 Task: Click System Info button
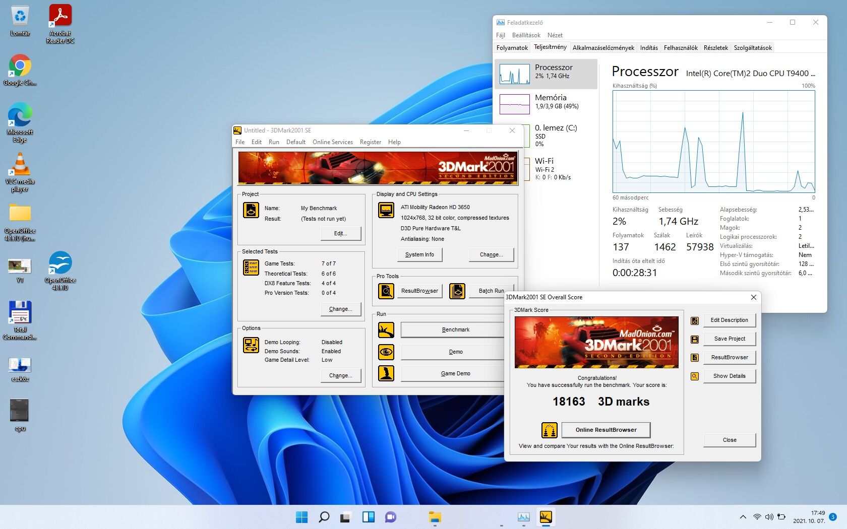pos(419,254)
